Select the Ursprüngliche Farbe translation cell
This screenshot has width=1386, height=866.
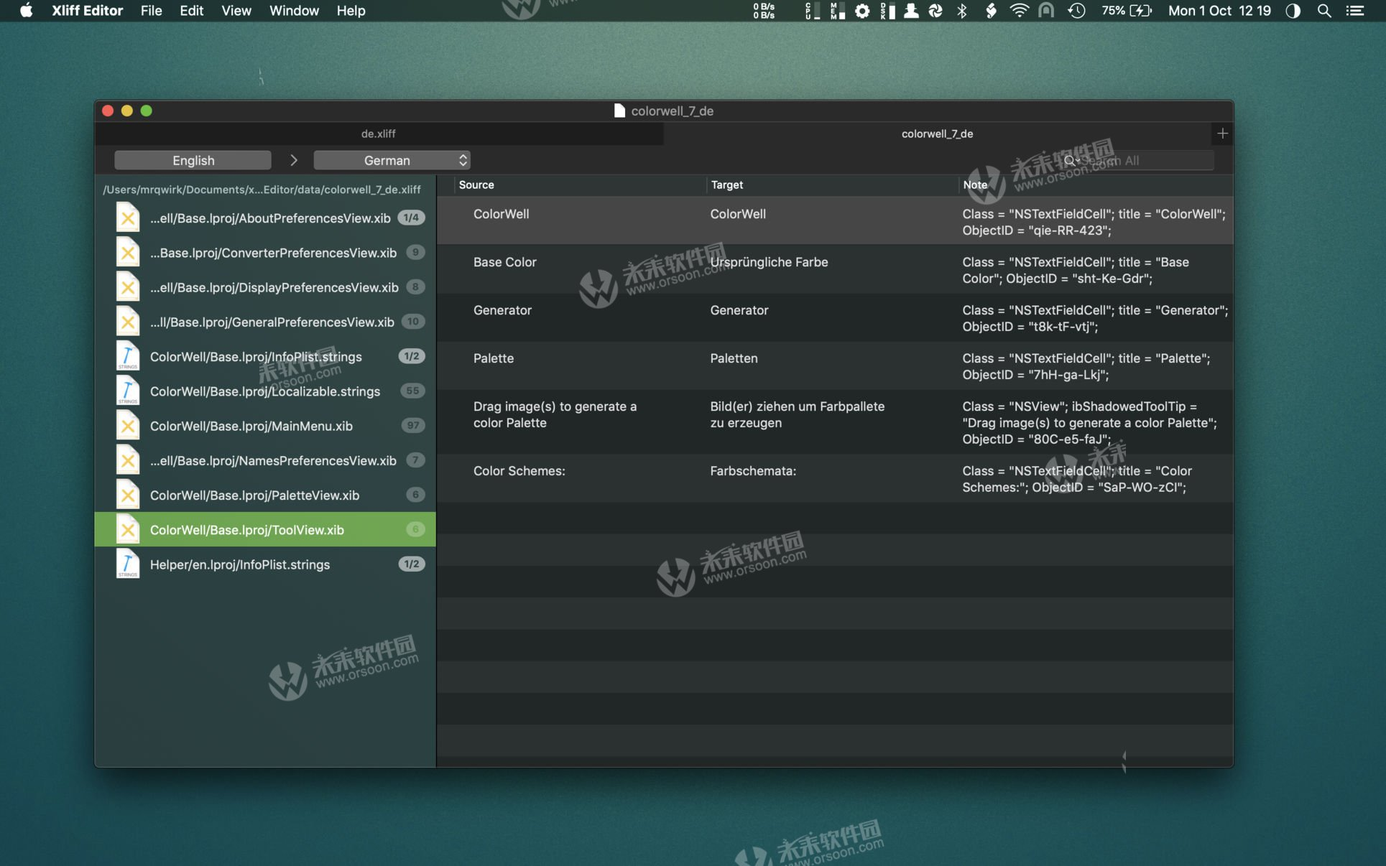pos(769,262)
